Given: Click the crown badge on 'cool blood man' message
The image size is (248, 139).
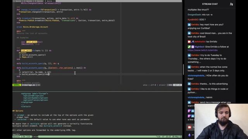Looking at the screenshot, I should point(189,33).
